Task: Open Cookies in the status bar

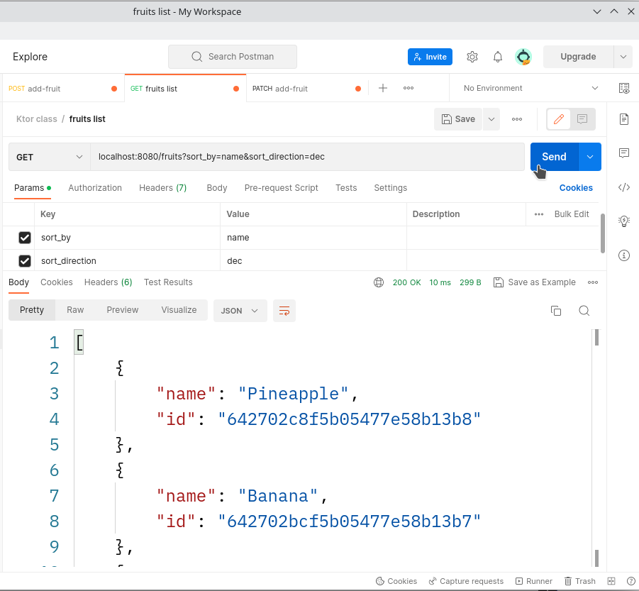Action: click(x=396, y=581)
